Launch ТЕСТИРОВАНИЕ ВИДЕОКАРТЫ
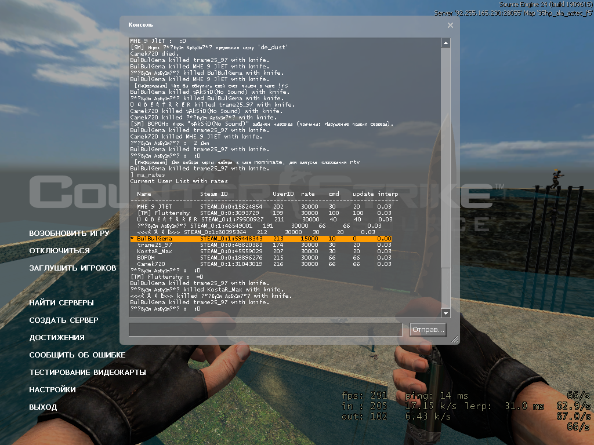The image size is (594, 445). pyautogui.click(x=88, y=373)
